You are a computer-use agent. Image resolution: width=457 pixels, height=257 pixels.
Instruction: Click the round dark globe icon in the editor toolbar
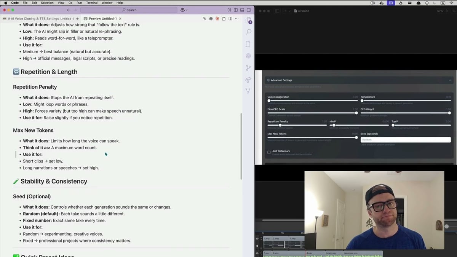pyautogui.click(x=211, y=18)
